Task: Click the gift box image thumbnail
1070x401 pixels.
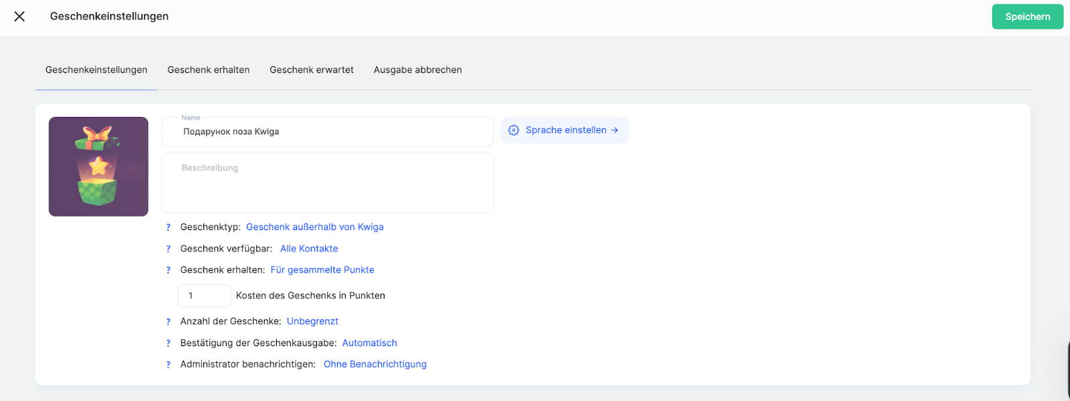Action: (98, 166)
